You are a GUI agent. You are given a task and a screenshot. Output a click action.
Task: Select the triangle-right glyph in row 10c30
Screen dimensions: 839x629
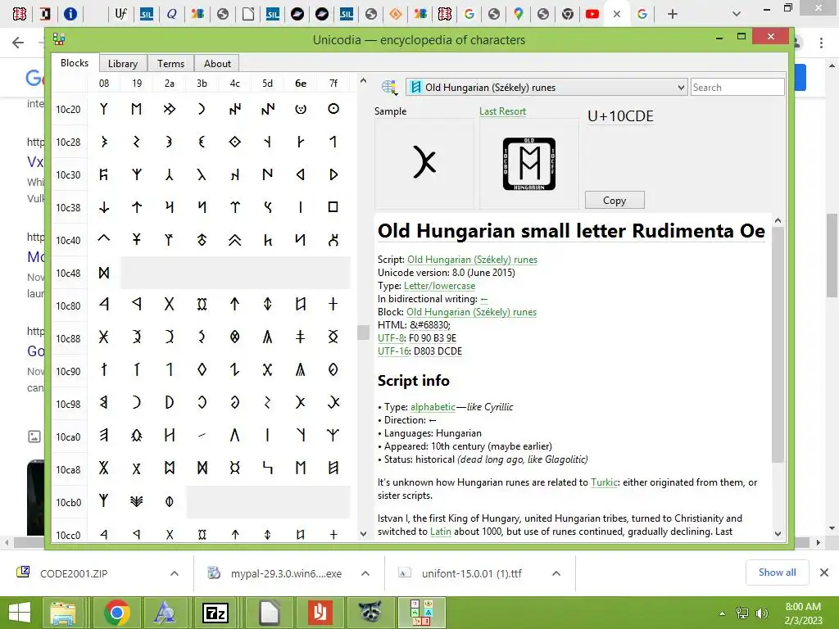click(333, 174)
